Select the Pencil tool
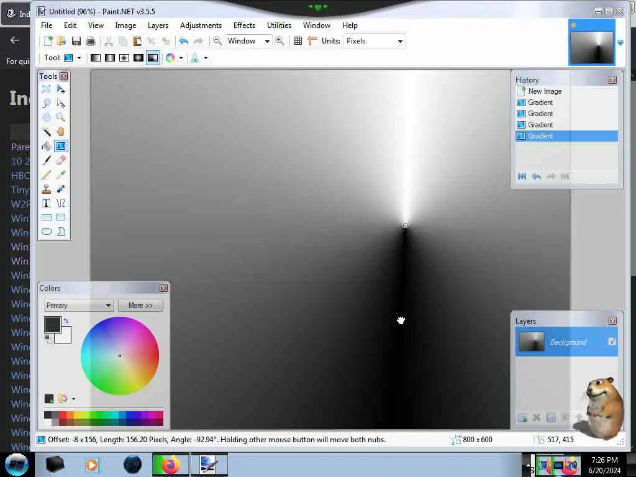 tap(46, 175)
